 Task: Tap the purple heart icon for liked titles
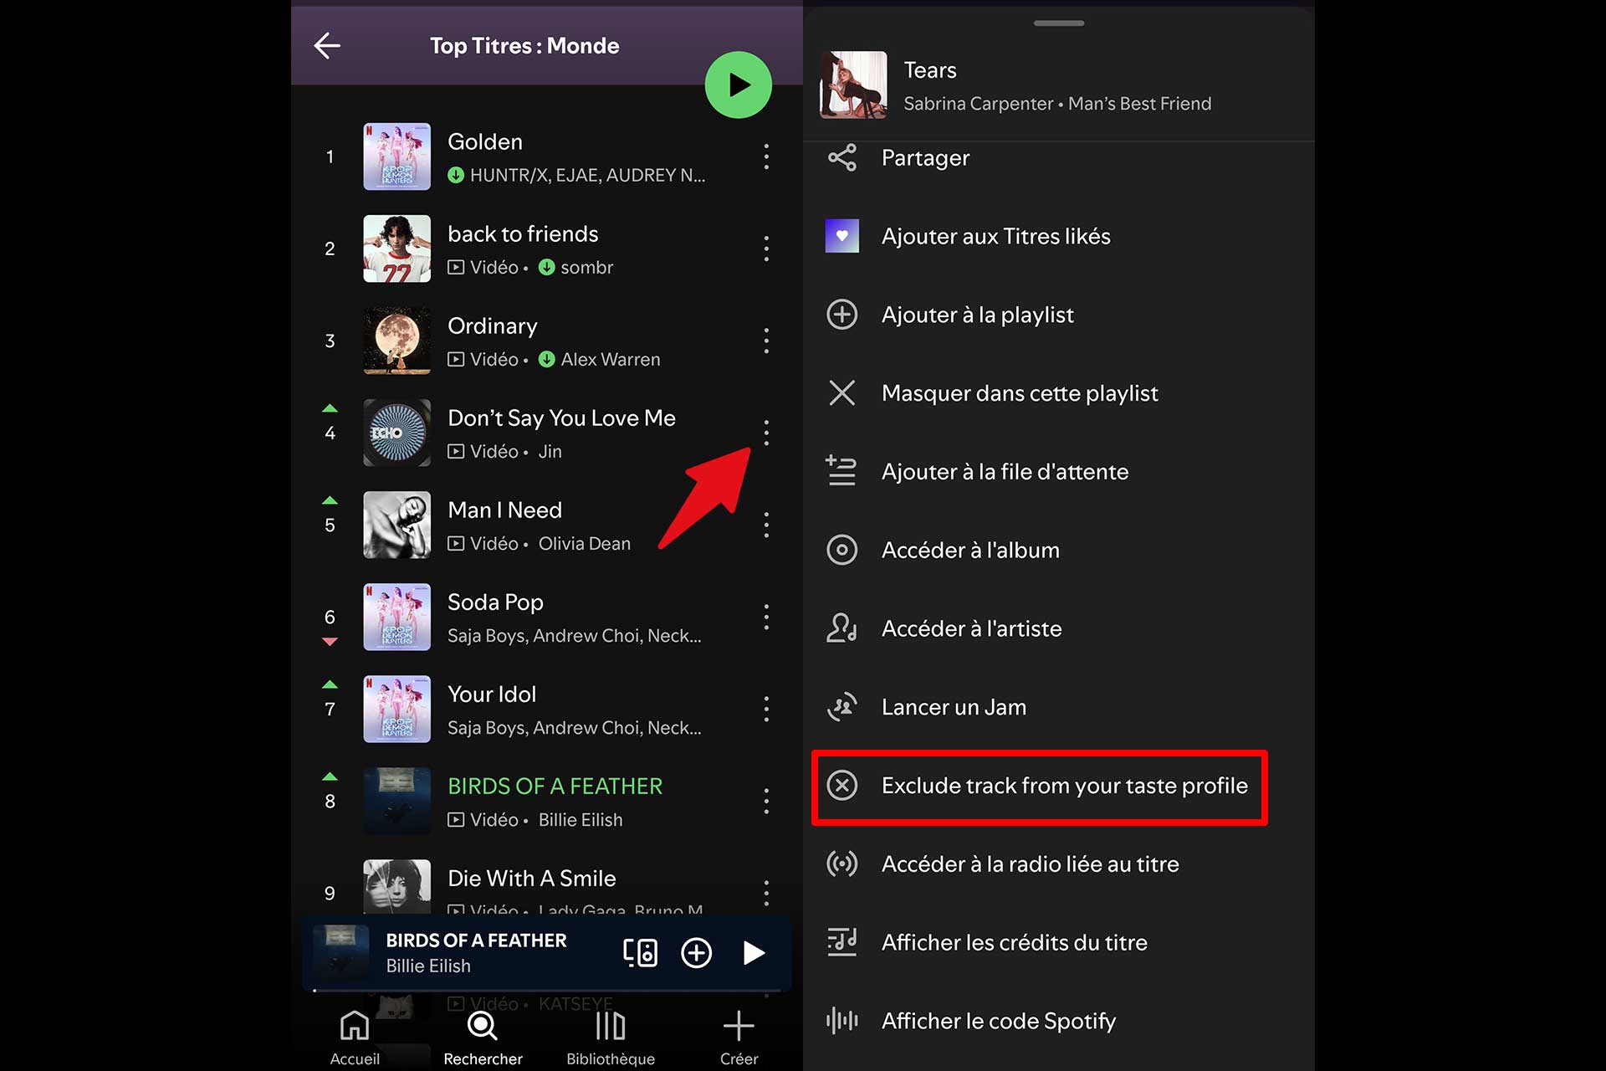click(x=841, y=236)
